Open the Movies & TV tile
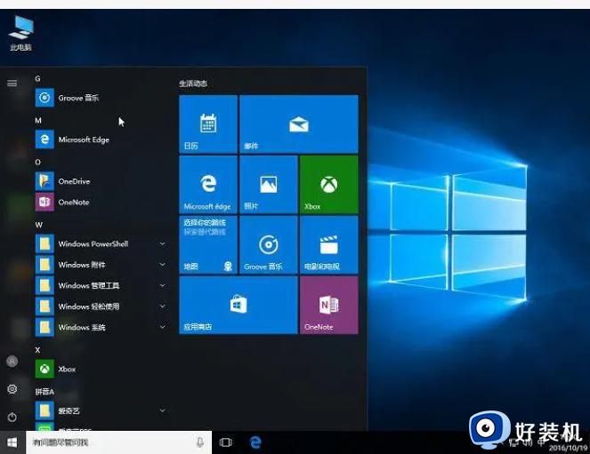This screenshot has width=590, height=454. (x=329, y=245)
